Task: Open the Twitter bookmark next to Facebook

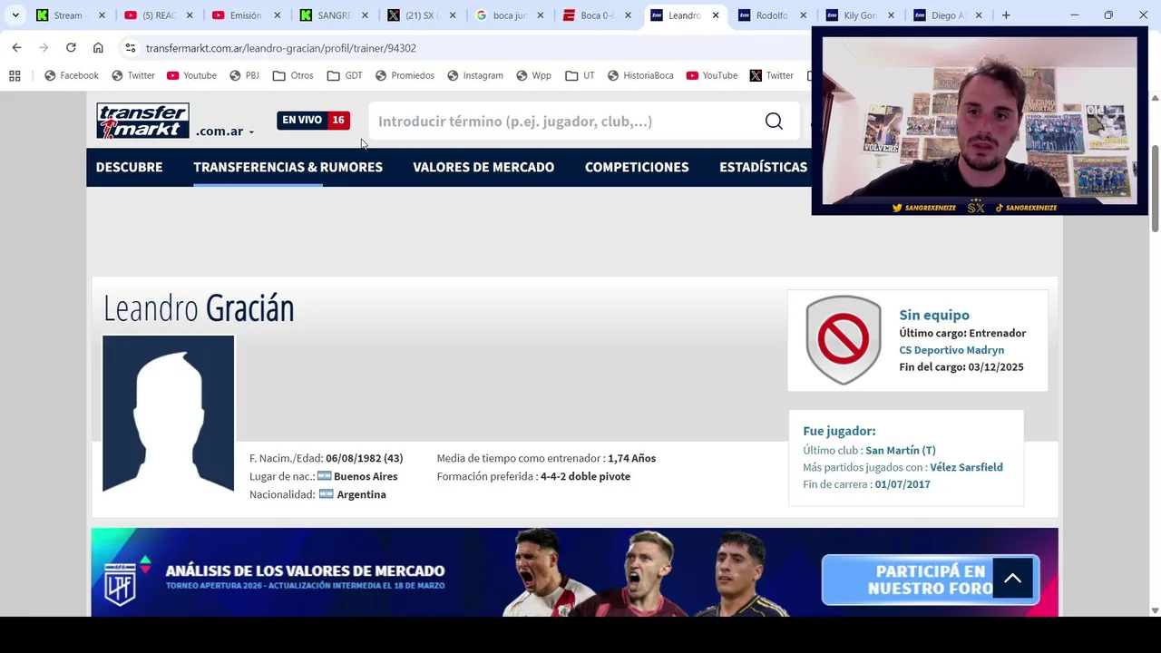Action: point(133,75)
